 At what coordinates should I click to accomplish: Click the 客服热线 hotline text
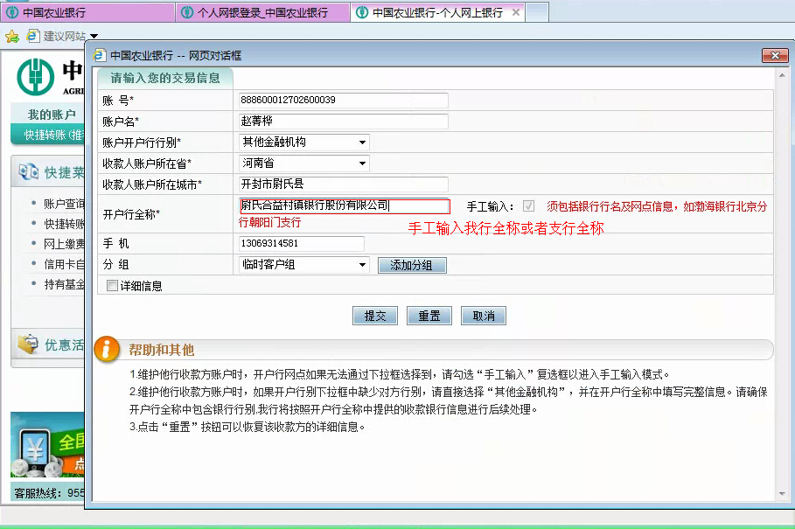[49, 492]
